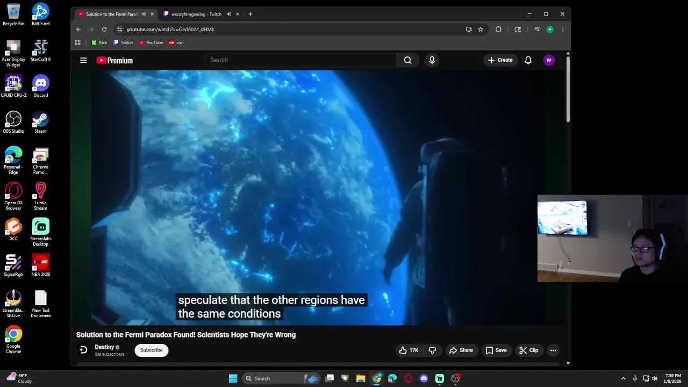Open the weather widget showing Cloudy
The height and width of the screenshot is (387, 688).
[19, 378]
